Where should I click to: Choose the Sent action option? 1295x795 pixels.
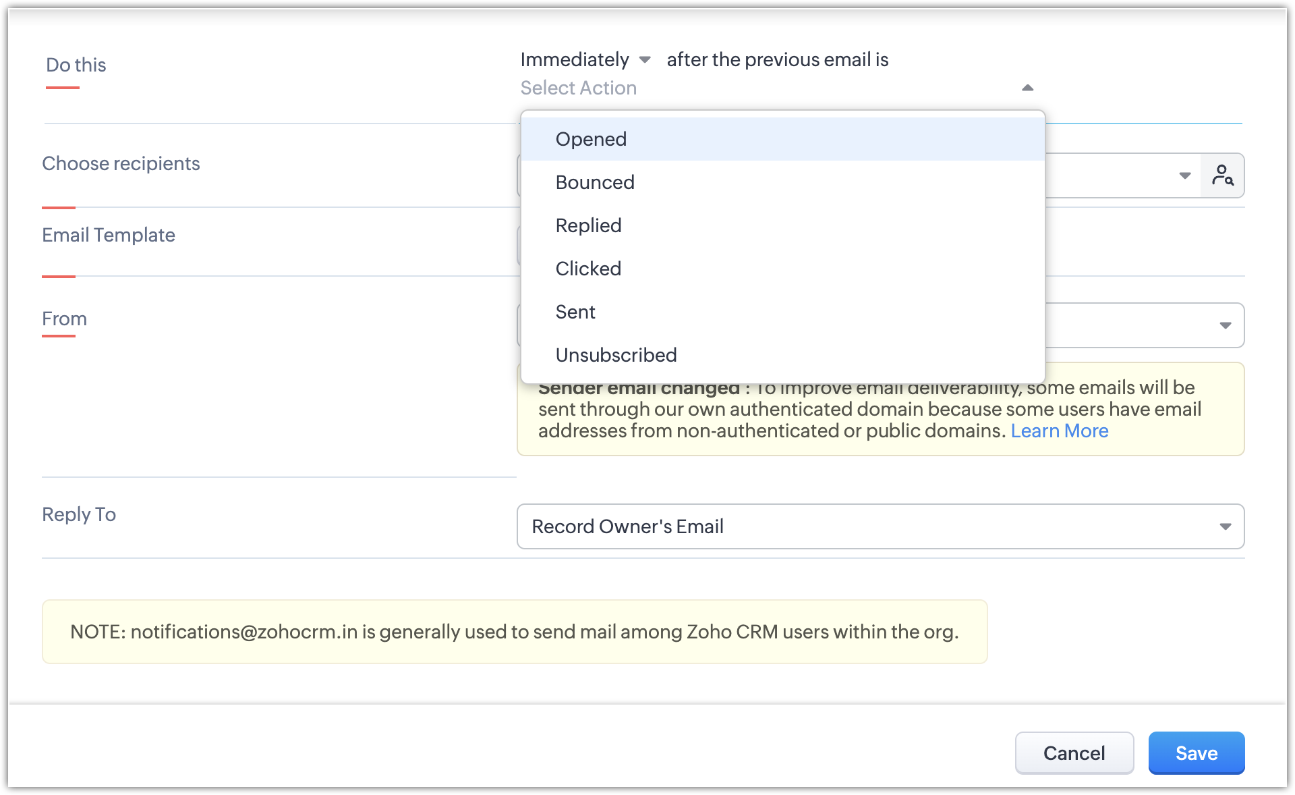(575, 312)
